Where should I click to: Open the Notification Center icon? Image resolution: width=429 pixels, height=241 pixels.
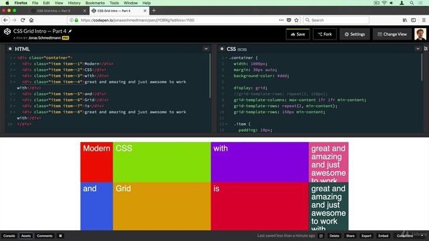click(421, 3)
